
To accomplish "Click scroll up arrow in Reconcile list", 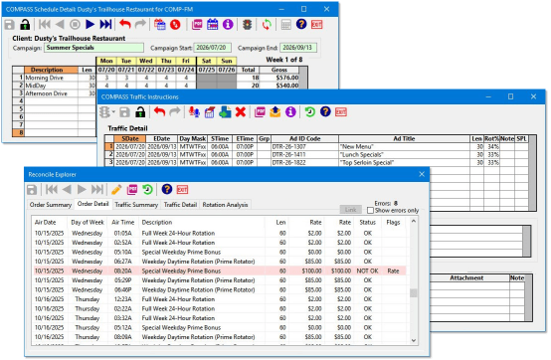I will tap(414, 221).
